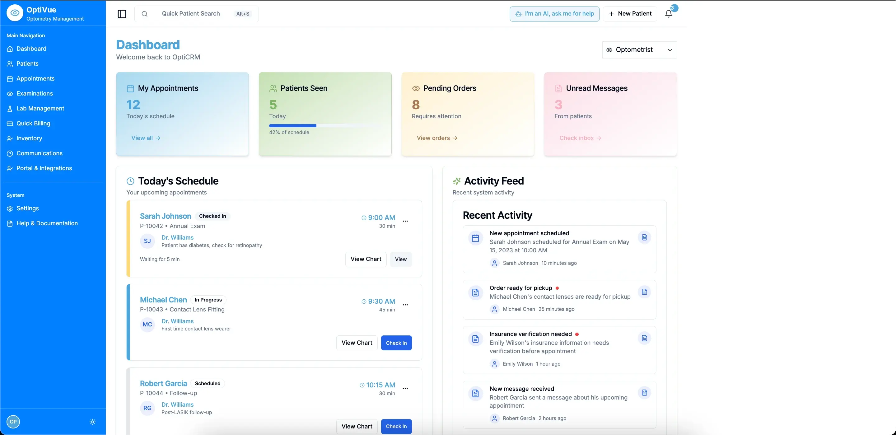Open Check inbox for Unread Messages

click(x=580, y=138)
